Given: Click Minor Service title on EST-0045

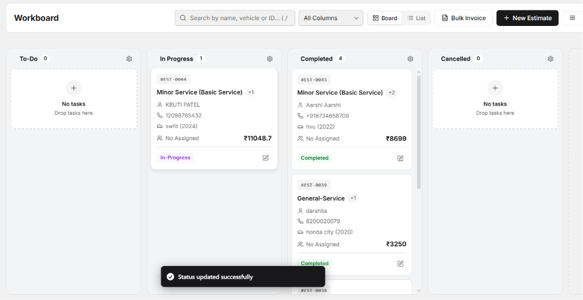Looking at the screenshot, I should (x=340, y=92).
